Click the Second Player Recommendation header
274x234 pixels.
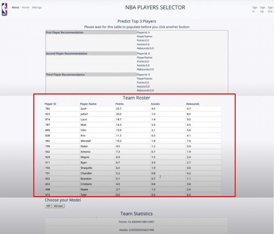point(91,53)
